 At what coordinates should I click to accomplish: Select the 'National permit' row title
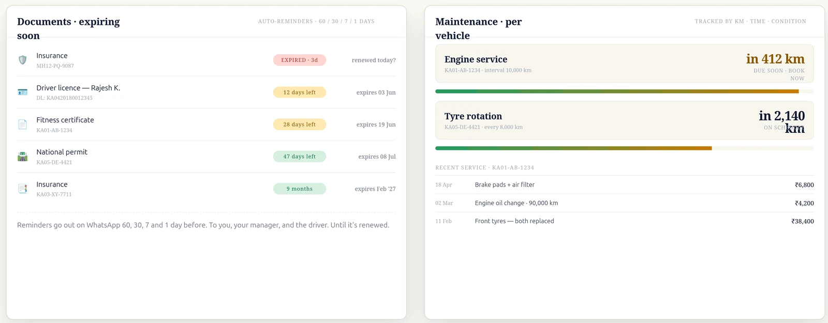(x=62, y=152)
